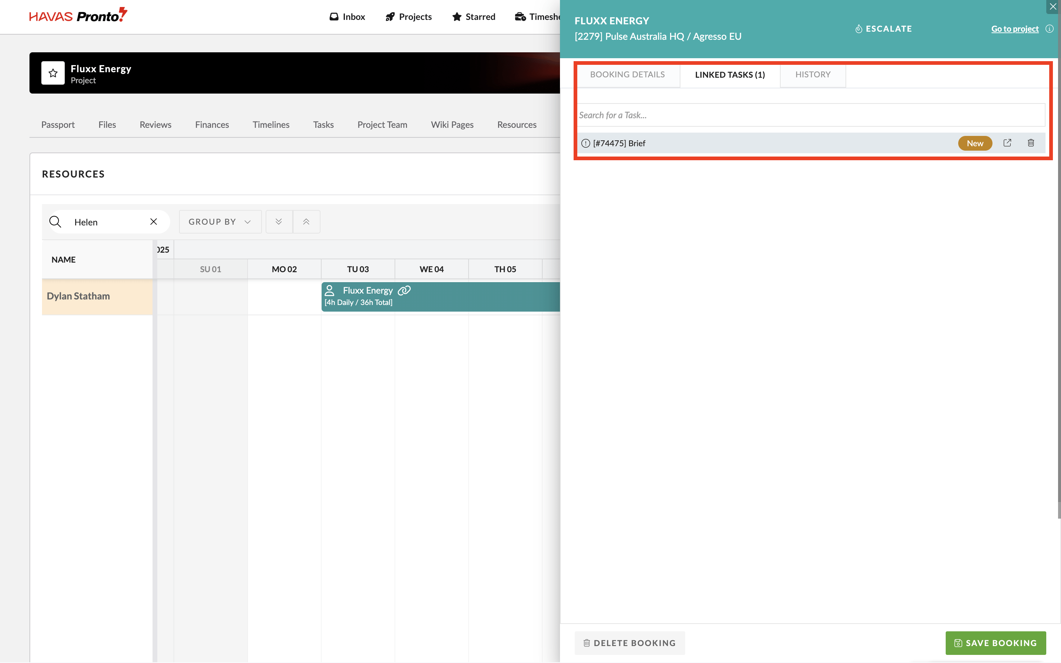
Task: Click the search magnifier icon
Action: 55,222
